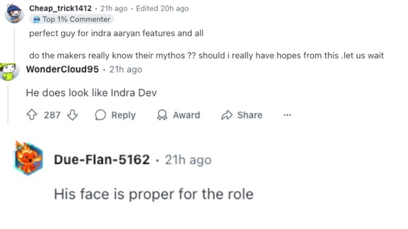Click the Edited 20h ago label

coord(163,8)
